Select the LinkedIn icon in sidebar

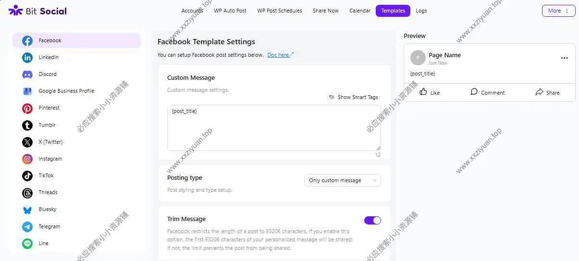[x=27, y=58]
